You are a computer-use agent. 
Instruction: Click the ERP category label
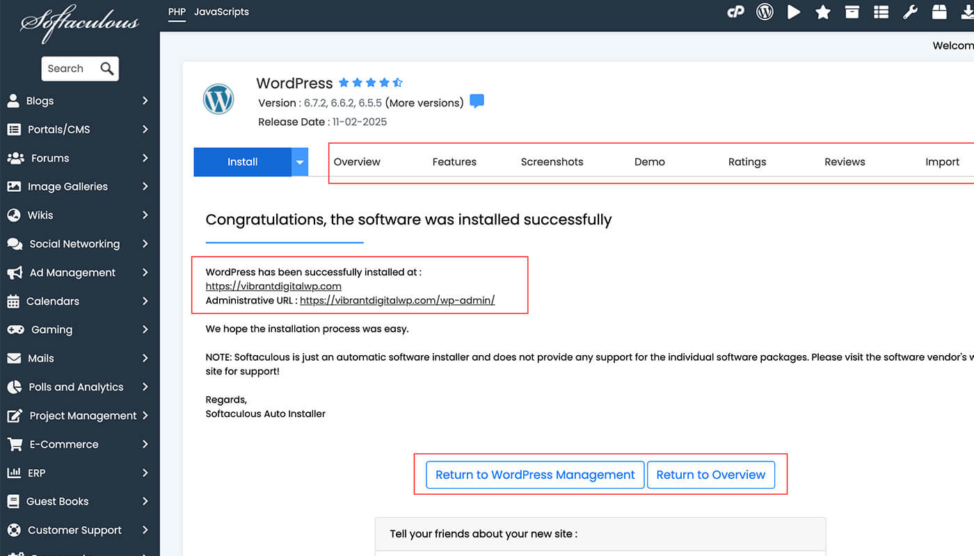(x=36, y=473)
